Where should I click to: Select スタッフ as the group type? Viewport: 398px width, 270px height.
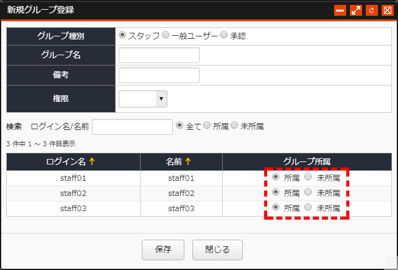[x=122, y=35]
